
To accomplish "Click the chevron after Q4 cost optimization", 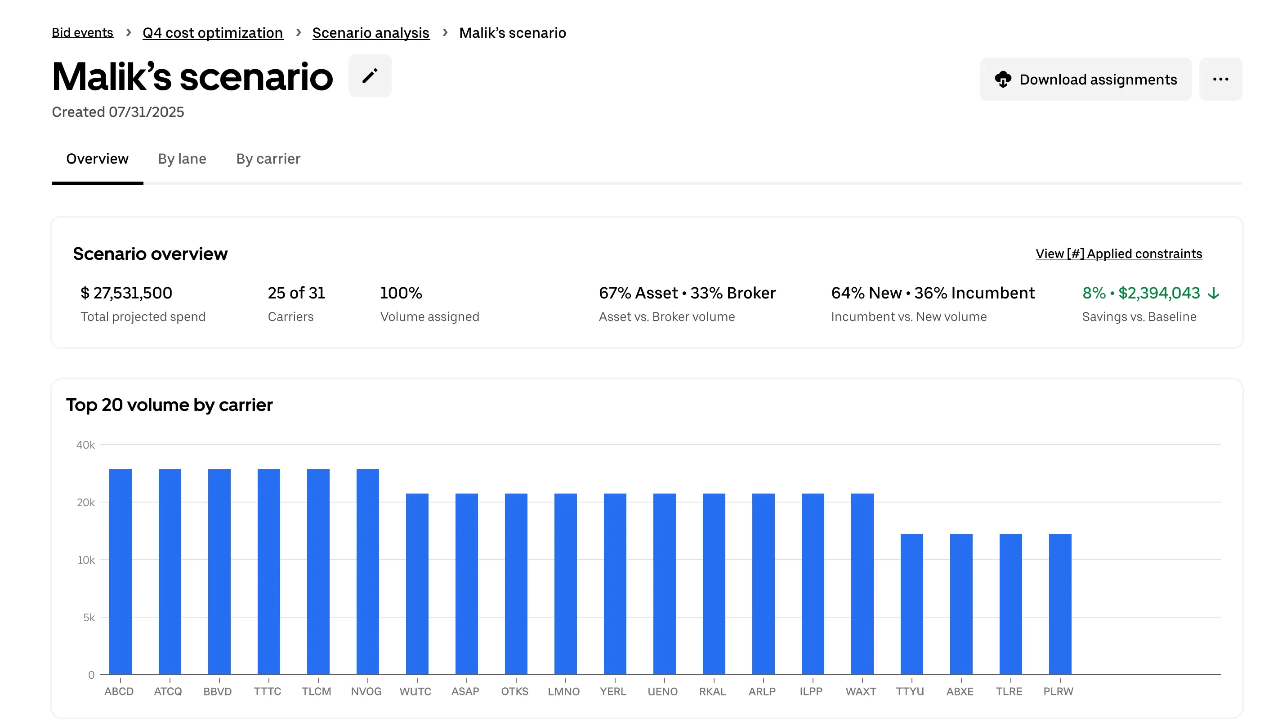I will [298, 32].
